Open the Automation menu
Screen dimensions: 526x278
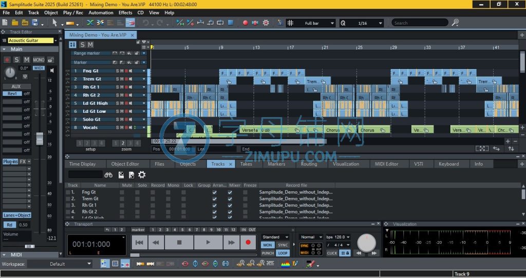[101, 12]
